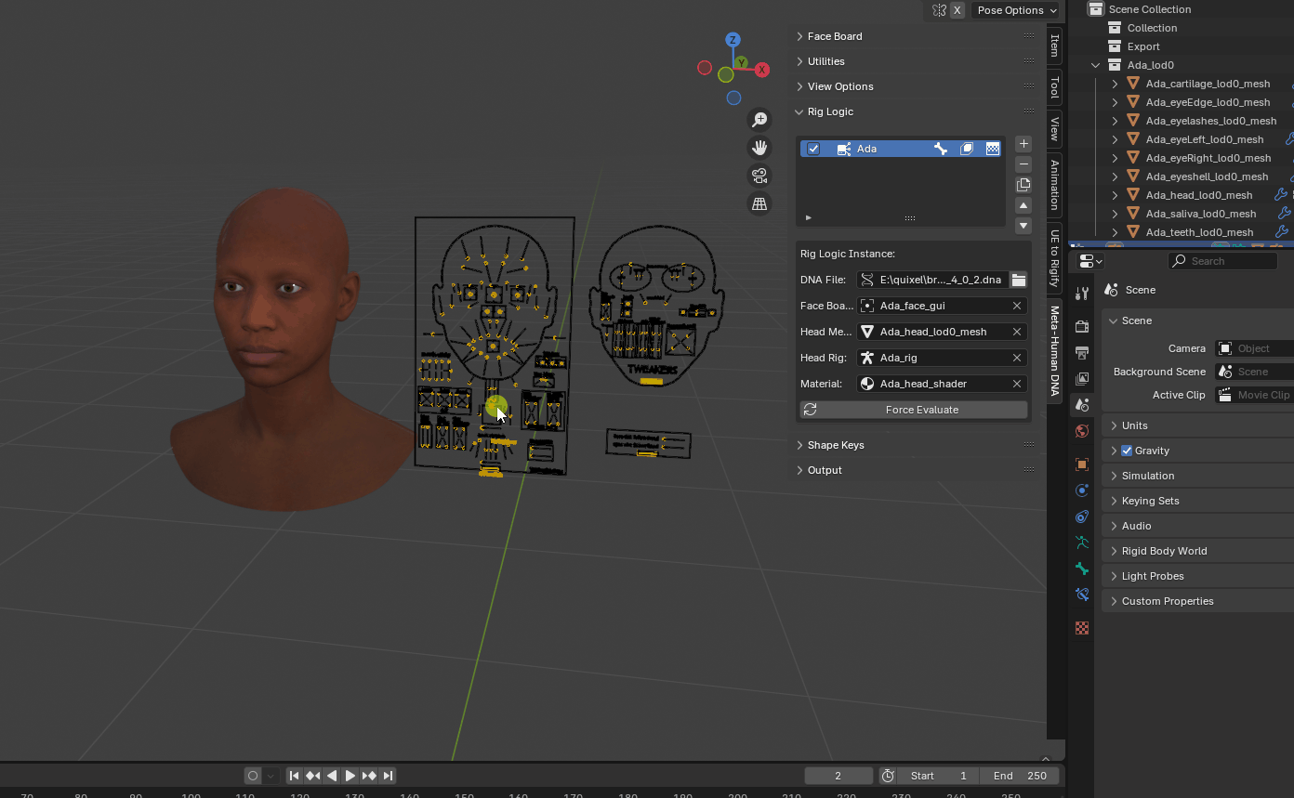Image resolution: width=1294 pixels, height=798 pixels.
Task: Toggle the Ada instance checkbox
Action: click(x=813, y=149)
